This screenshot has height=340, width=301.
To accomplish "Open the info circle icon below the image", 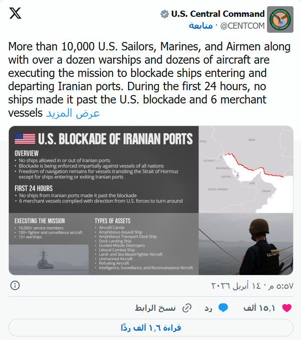I will tap(15, 285).
